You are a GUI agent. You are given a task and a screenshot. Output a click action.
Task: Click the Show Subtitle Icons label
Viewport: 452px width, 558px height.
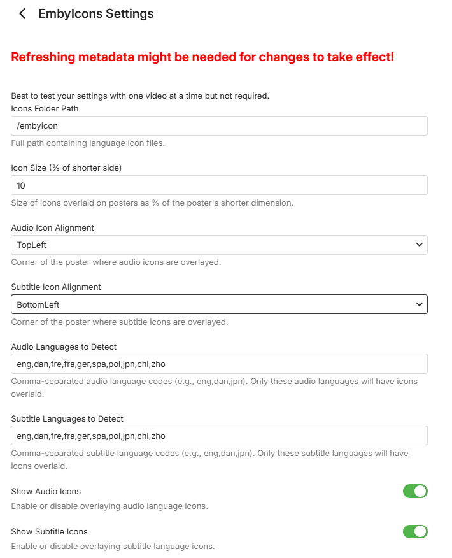[49, 531]
